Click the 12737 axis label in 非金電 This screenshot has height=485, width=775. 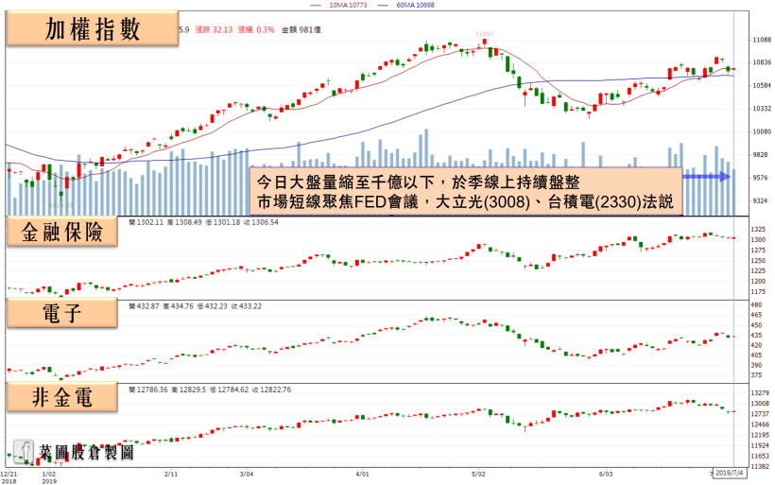click(760, 414)
